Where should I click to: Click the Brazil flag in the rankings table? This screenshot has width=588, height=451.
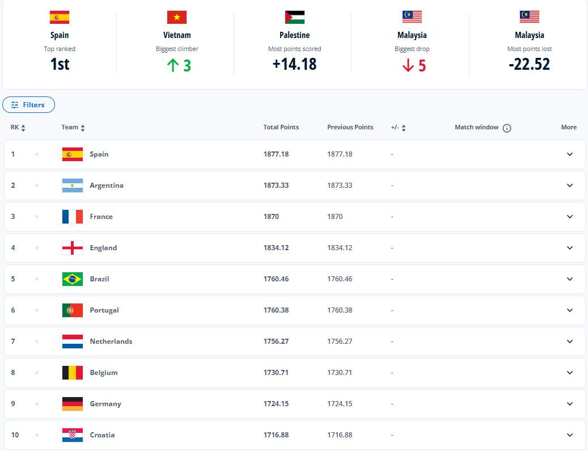(72, 279)
